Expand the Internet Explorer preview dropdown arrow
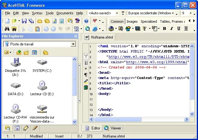 100,29
